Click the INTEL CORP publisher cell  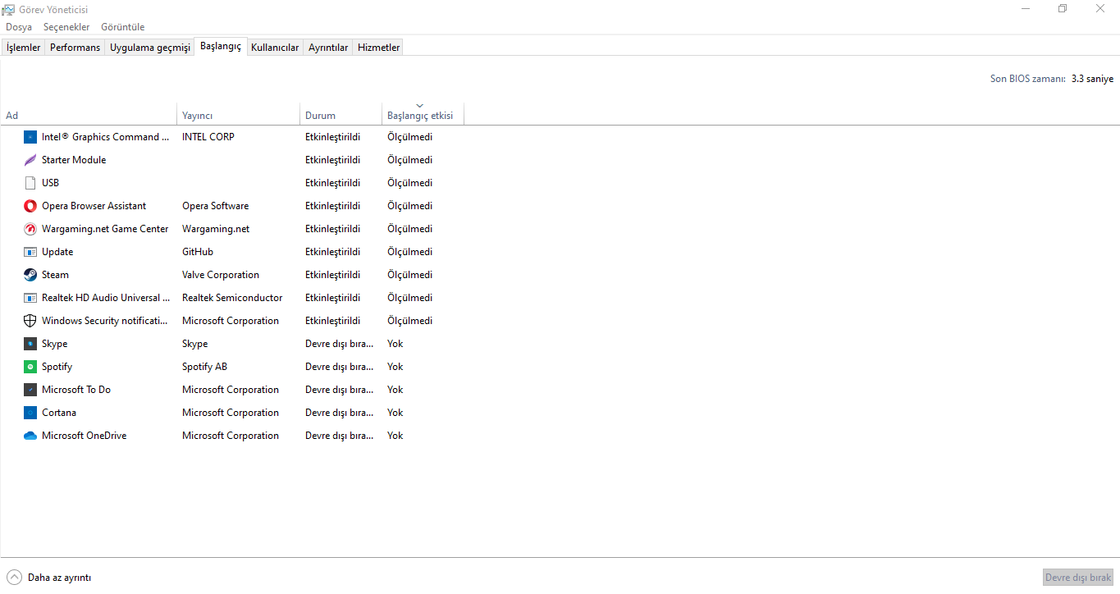208,137
